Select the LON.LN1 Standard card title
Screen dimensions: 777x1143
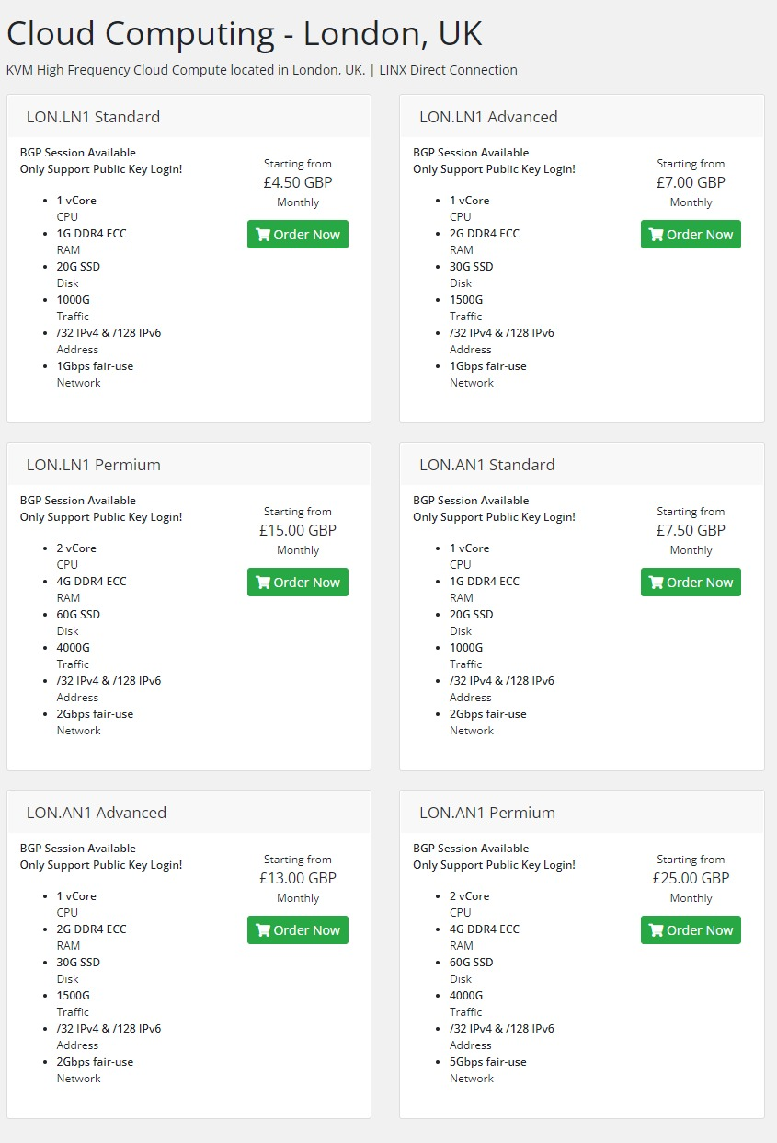coord(93,117)
